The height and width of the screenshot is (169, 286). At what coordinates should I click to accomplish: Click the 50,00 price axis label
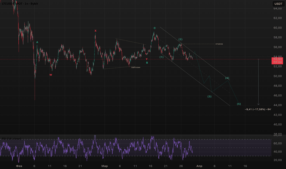click(278, 76)
